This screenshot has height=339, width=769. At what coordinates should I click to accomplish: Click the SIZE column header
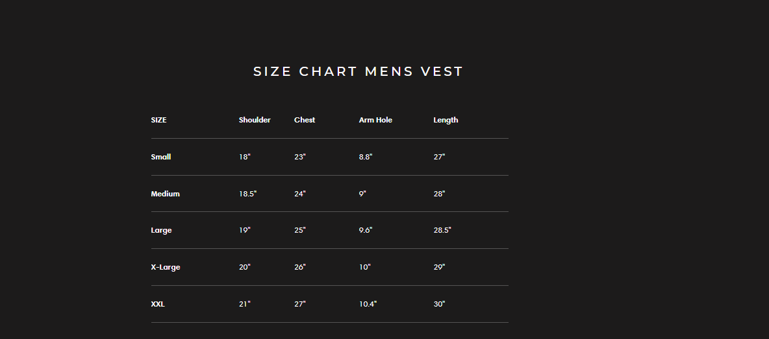pyautogui.click(x=158, y=120)
